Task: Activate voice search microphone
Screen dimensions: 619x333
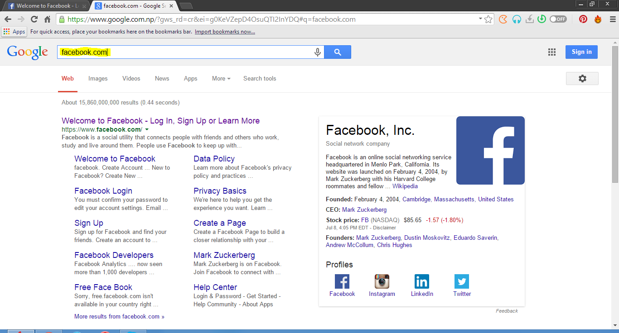Action: click(317, 52)
